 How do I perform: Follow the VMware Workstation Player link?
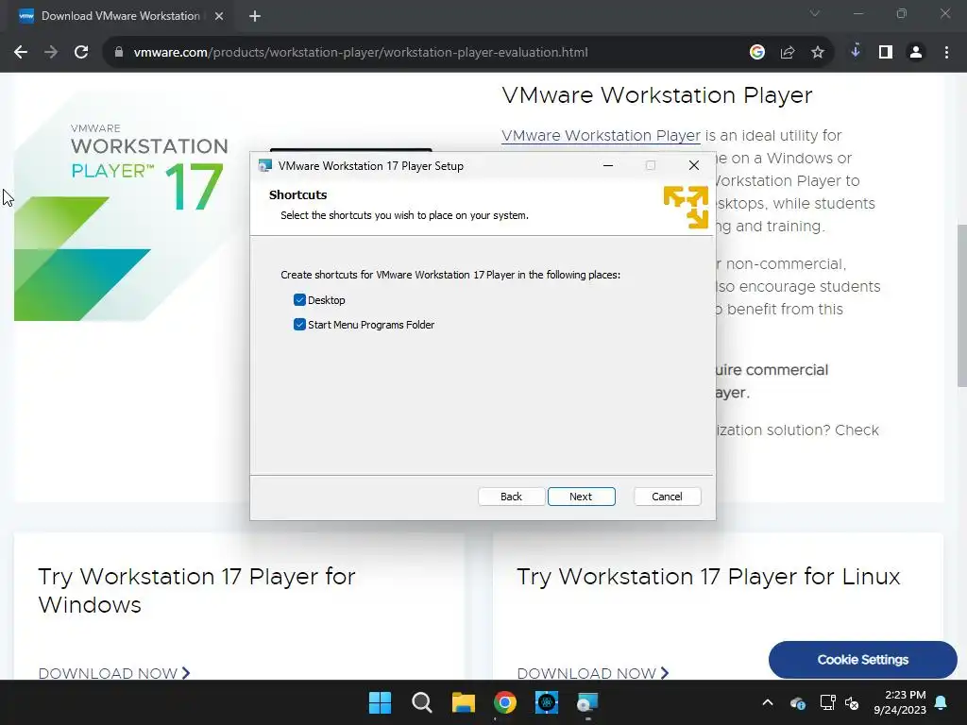(x=601, y=136)
